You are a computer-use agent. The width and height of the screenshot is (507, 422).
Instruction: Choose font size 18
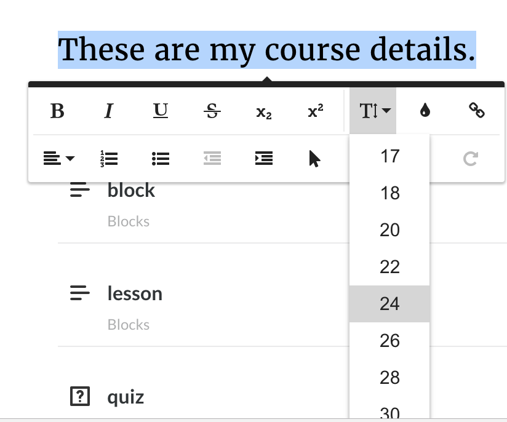[389, 193]
